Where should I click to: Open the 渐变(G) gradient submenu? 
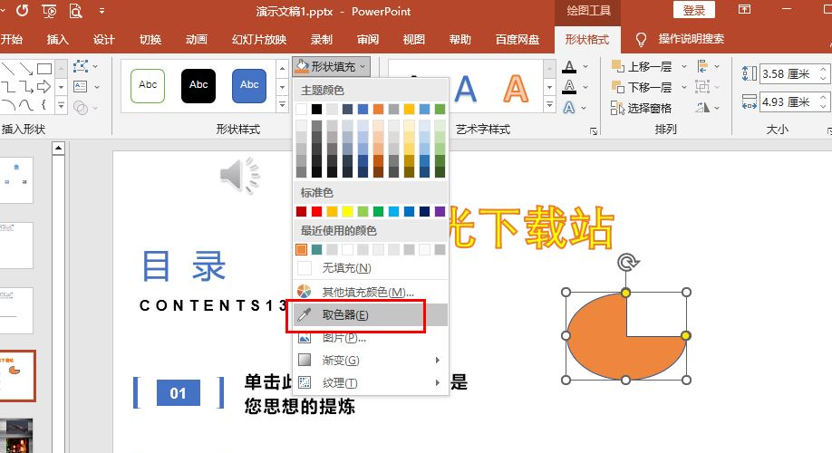click(x=371, y=361)
